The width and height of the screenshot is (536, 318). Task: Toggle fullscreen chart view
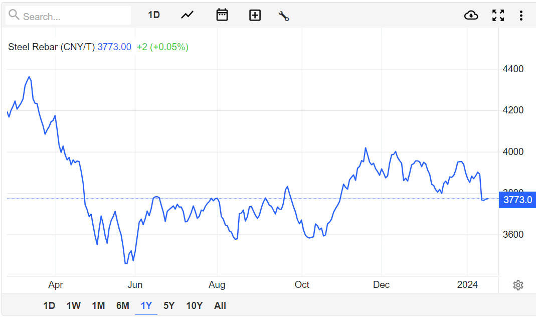[498, 15]
